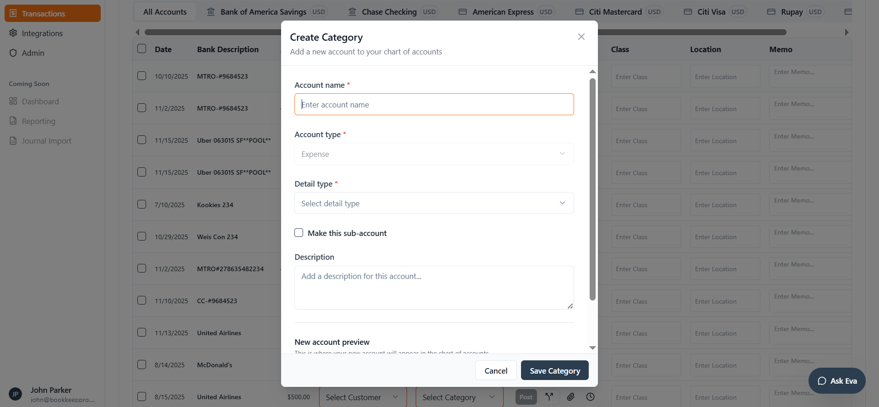
Task: Open Integrations gear icon in sidebar
Action: (x=13, y=33)
